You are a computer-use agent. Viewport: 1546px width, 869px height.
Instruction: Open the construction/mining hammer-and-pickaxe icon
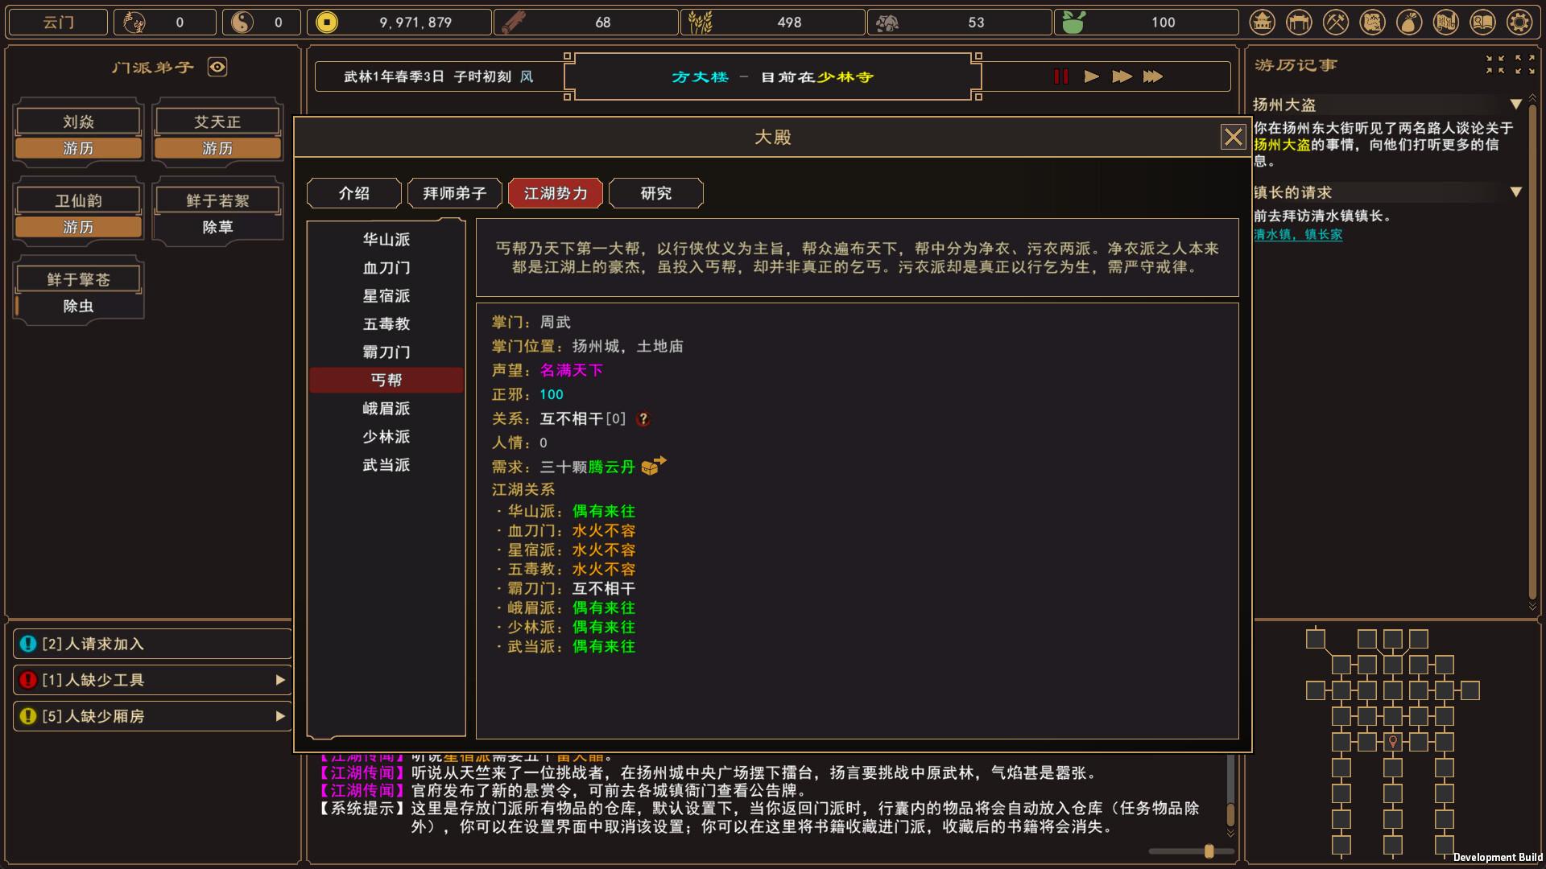coord(1336,22)
